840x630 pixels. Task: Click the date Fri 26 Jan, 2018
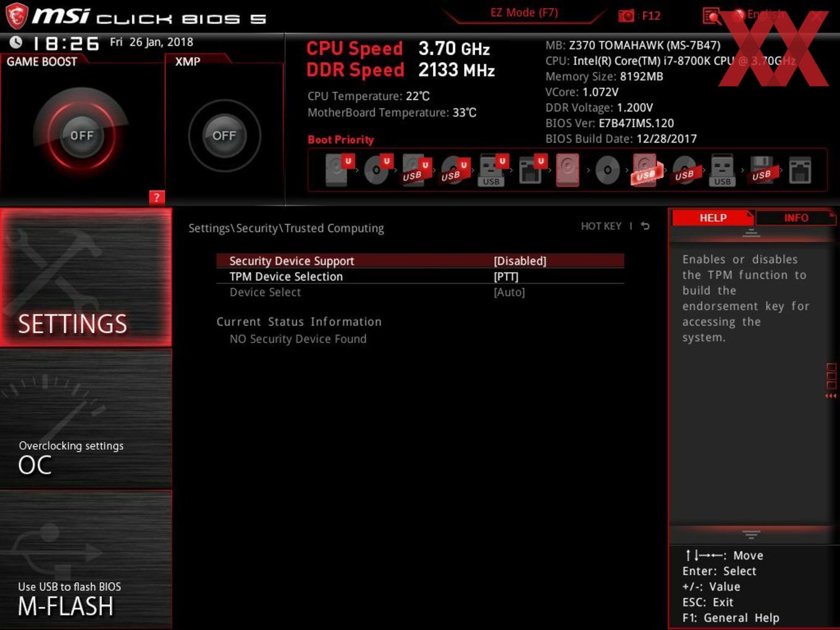click(151, 42)
